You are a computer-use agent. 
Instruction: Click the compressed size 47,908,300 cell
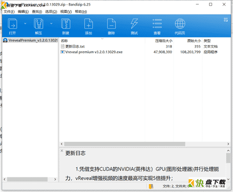tap(163, 52)
